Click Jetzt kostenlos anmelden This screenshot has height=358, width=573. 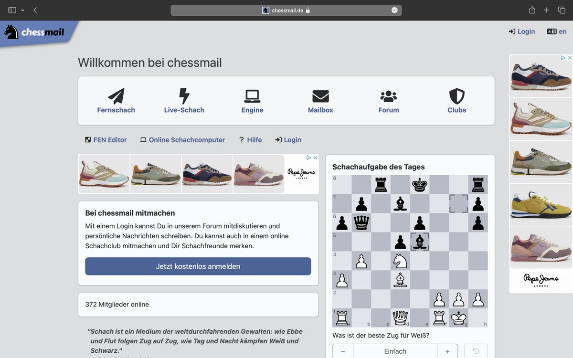198,266
